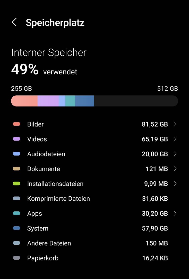Click the red Bilder category dot
189x279 pixels.
coord(16,124)
